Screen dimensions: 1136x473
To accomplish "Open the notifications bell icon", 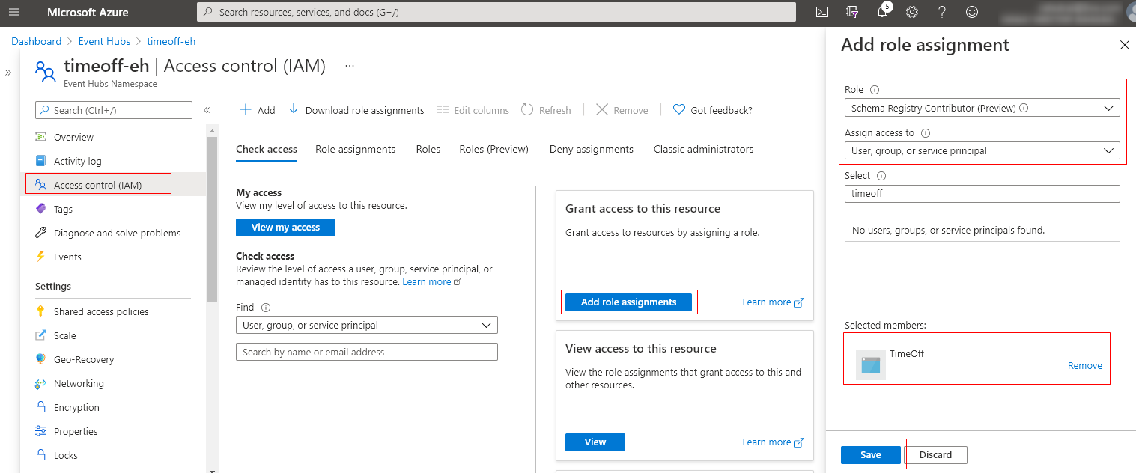I will click(x=882, y=12).
